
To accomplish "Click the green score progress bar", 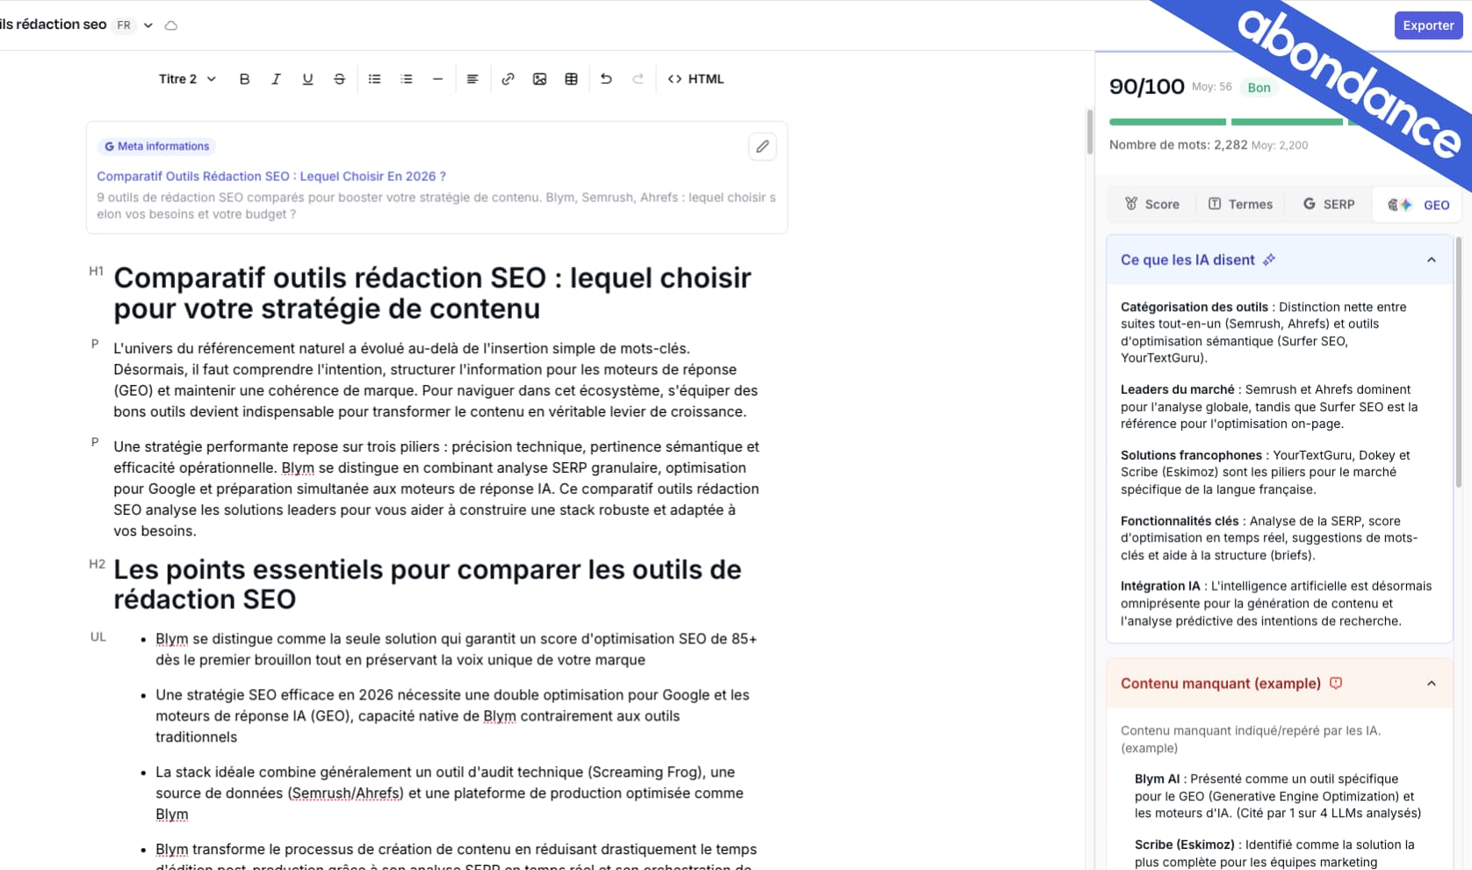I will click(x=1167, y=122).
